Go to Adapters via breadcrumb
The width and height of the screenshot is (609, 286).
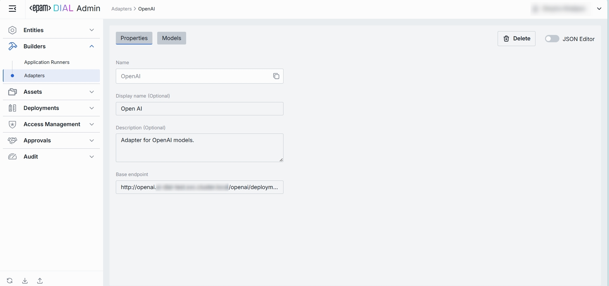pyautogui.click(x=122, y=9)
